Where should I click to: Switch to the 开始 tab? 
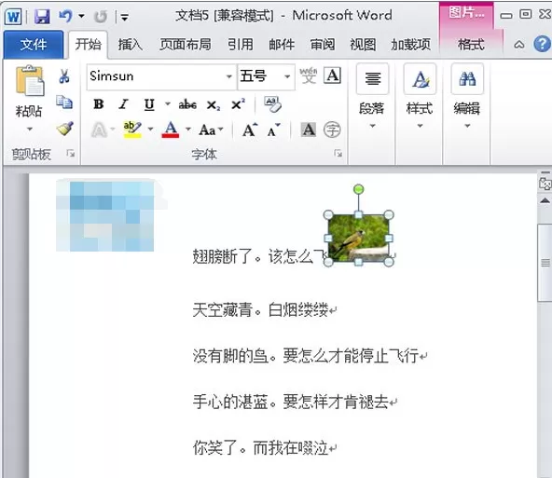88,45
